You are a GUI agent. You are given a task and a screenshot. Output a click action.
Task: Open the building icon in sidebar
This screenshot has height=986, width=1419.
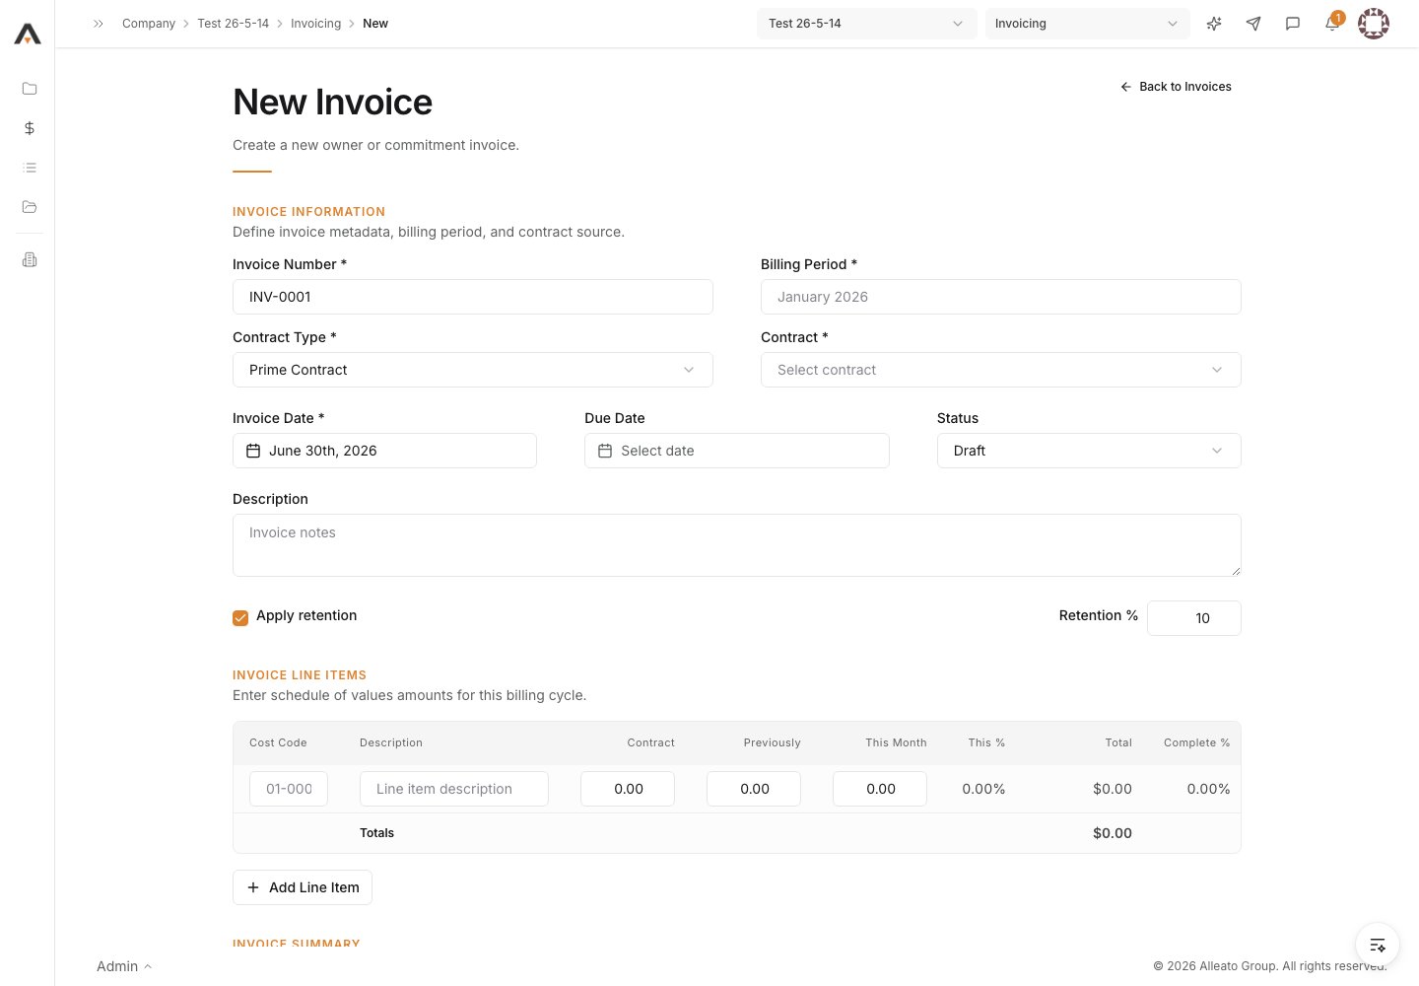pyautogui.click(x=30, y=259)
